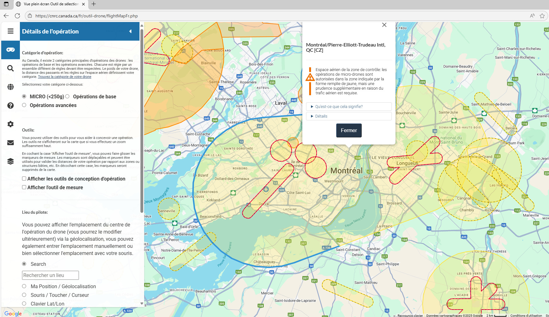Refresh the page with the reload icon

coord(17,16)
